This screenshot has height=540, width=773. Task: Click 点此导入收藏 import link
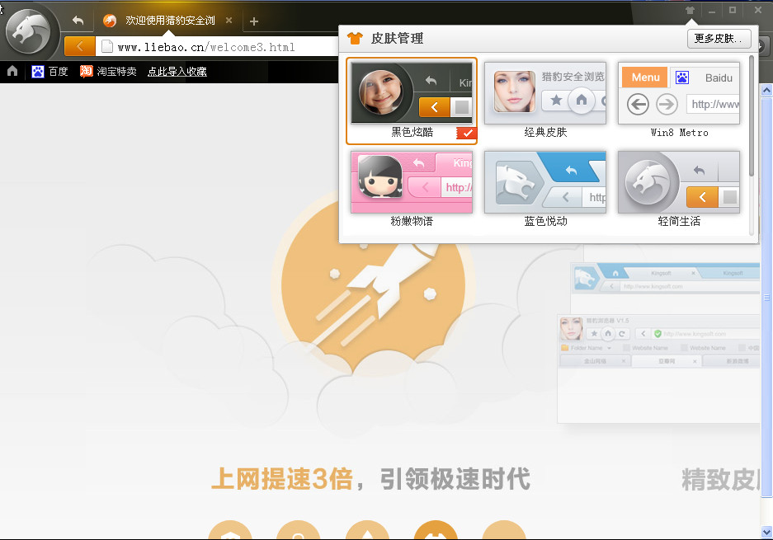point(177,72)
